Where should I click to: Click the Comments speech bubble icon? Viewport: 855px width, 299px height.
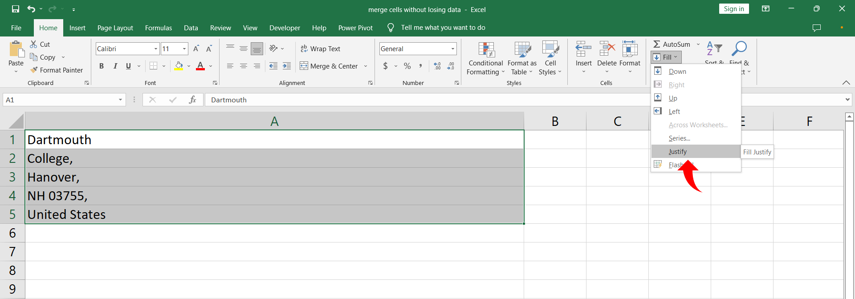[817, 28]
